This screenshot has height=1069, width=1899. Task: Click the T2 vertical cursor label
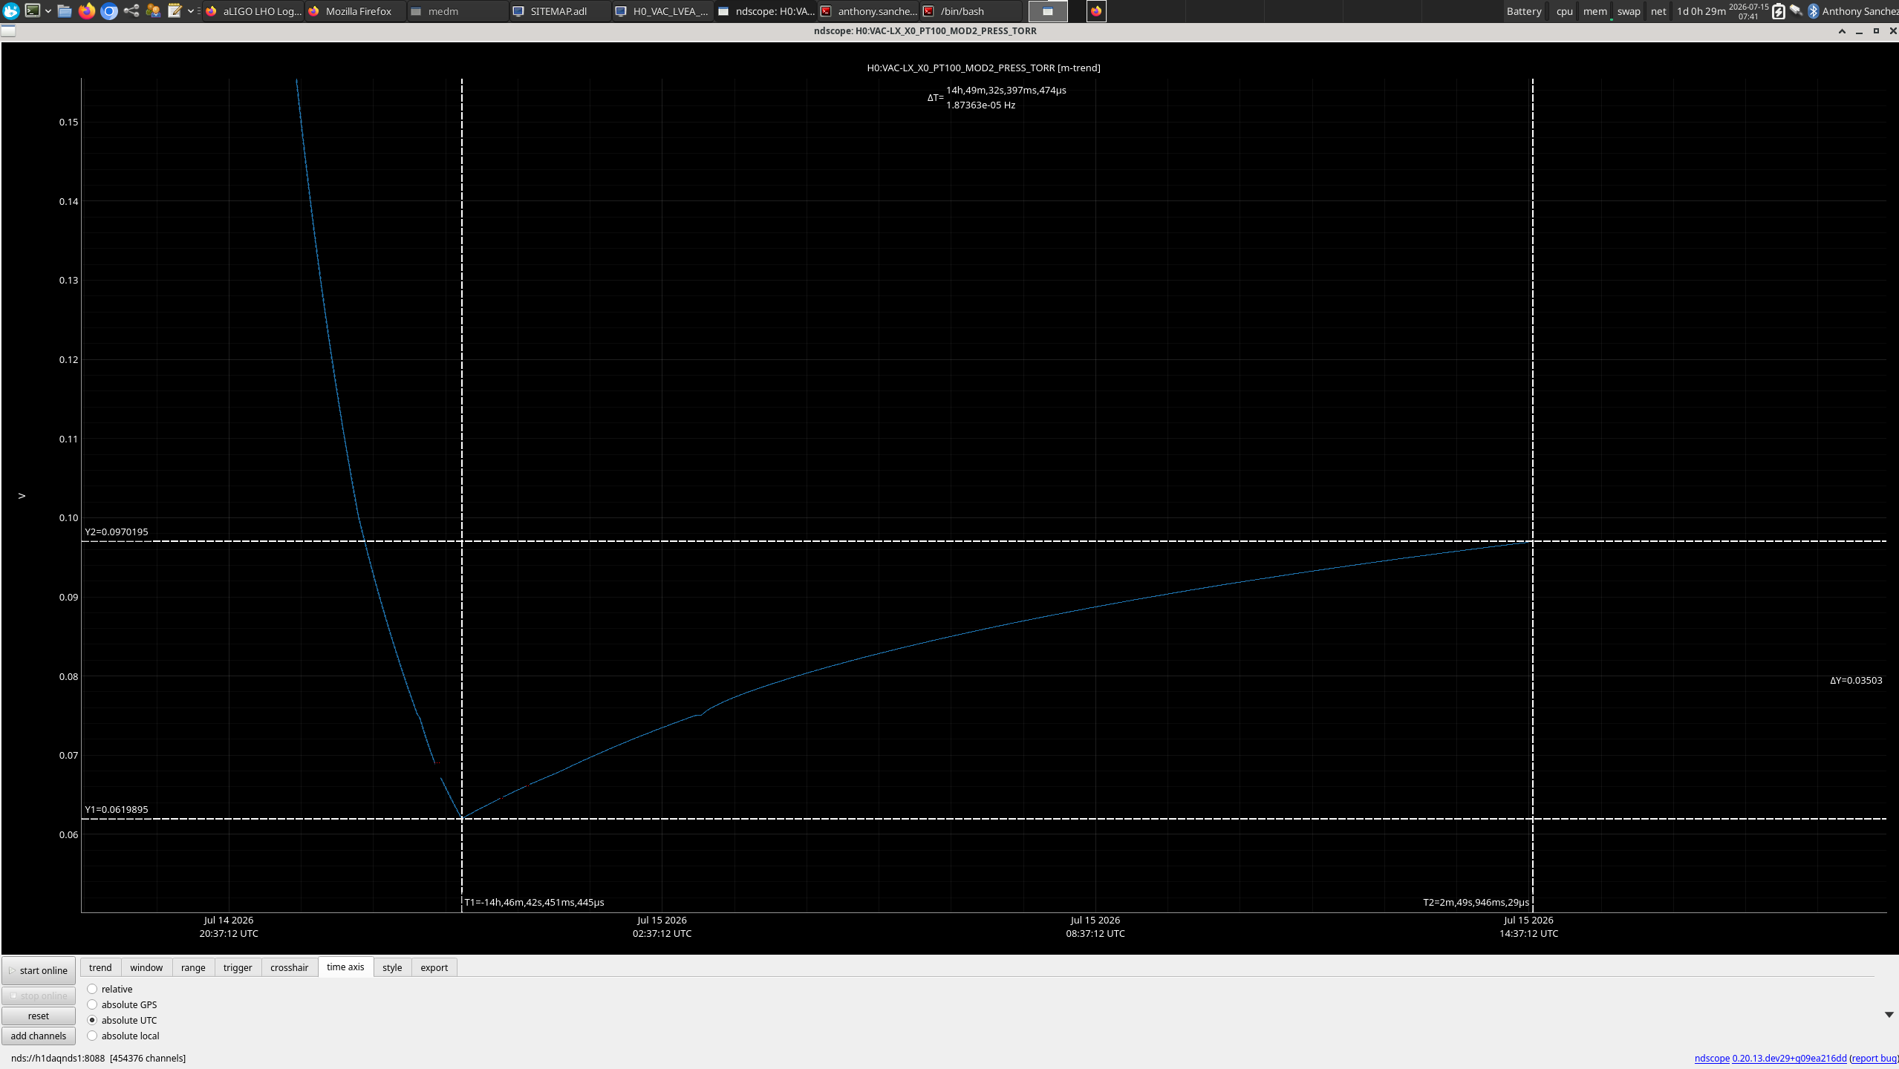tap(1476, 902)
